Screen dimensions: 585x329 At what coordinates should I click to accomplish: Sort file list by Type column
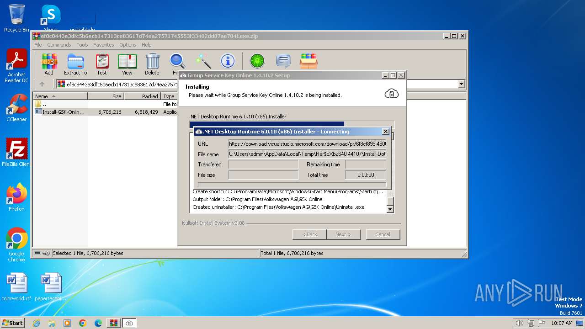[170, 96]
